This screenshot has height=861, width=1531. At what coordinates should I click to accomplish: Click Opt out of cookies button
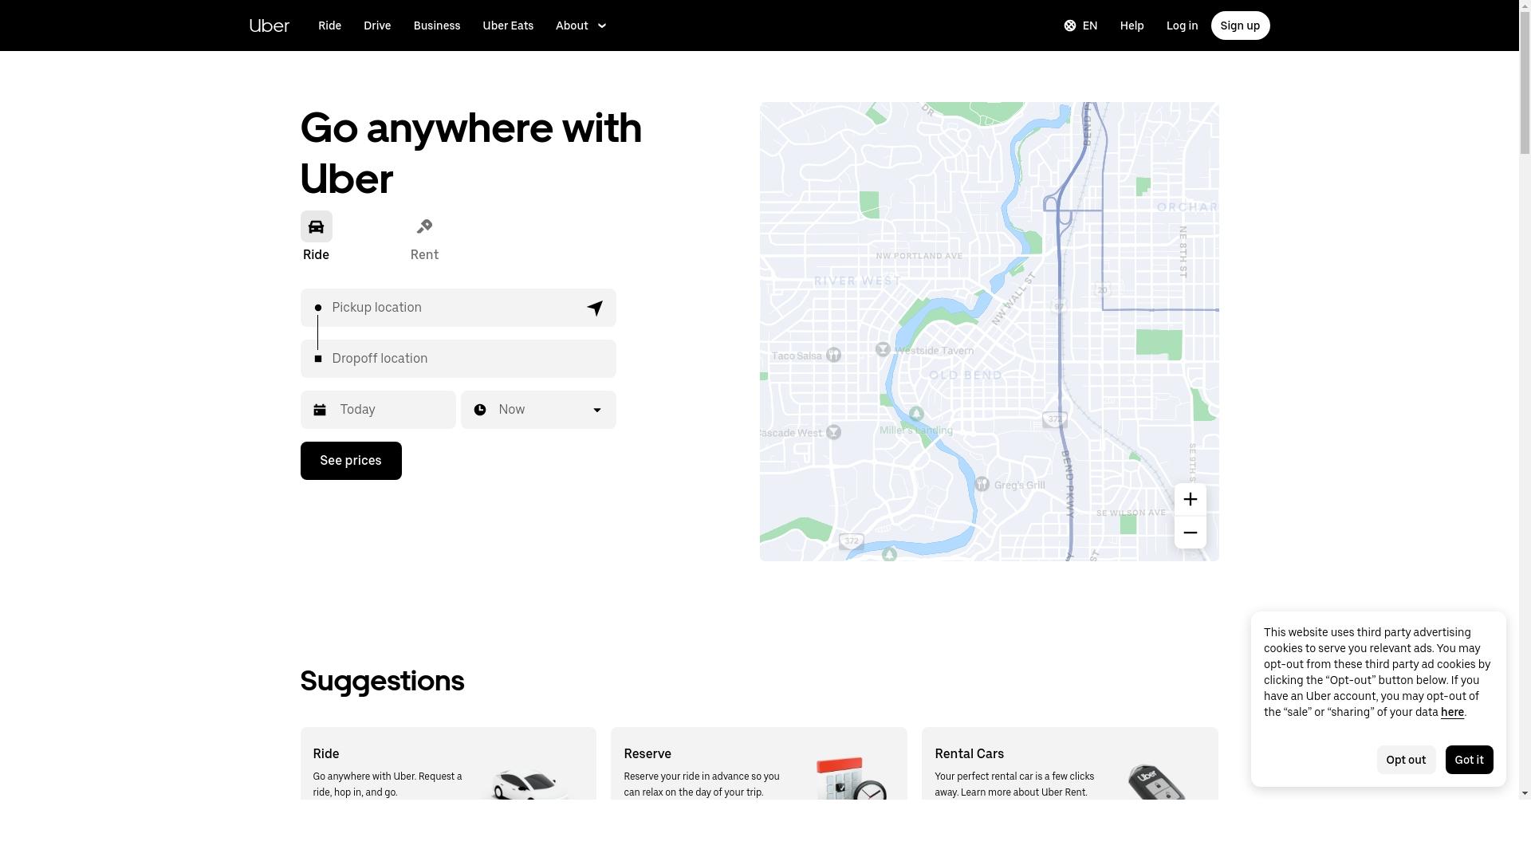[1406, 760]
